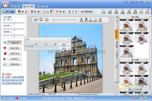Screen dimensions: 152x101
Task: Click the 局部马赛克 local mosaic button
Action: tap(15, 48)
